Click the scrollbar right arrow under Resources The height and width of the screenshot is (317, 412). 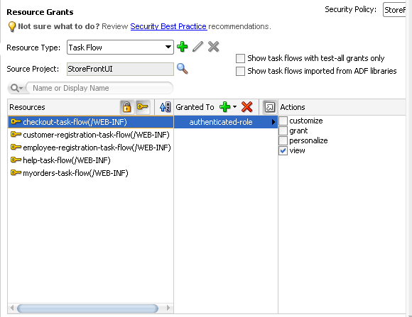pyautogui.click(x=168, y=308)
